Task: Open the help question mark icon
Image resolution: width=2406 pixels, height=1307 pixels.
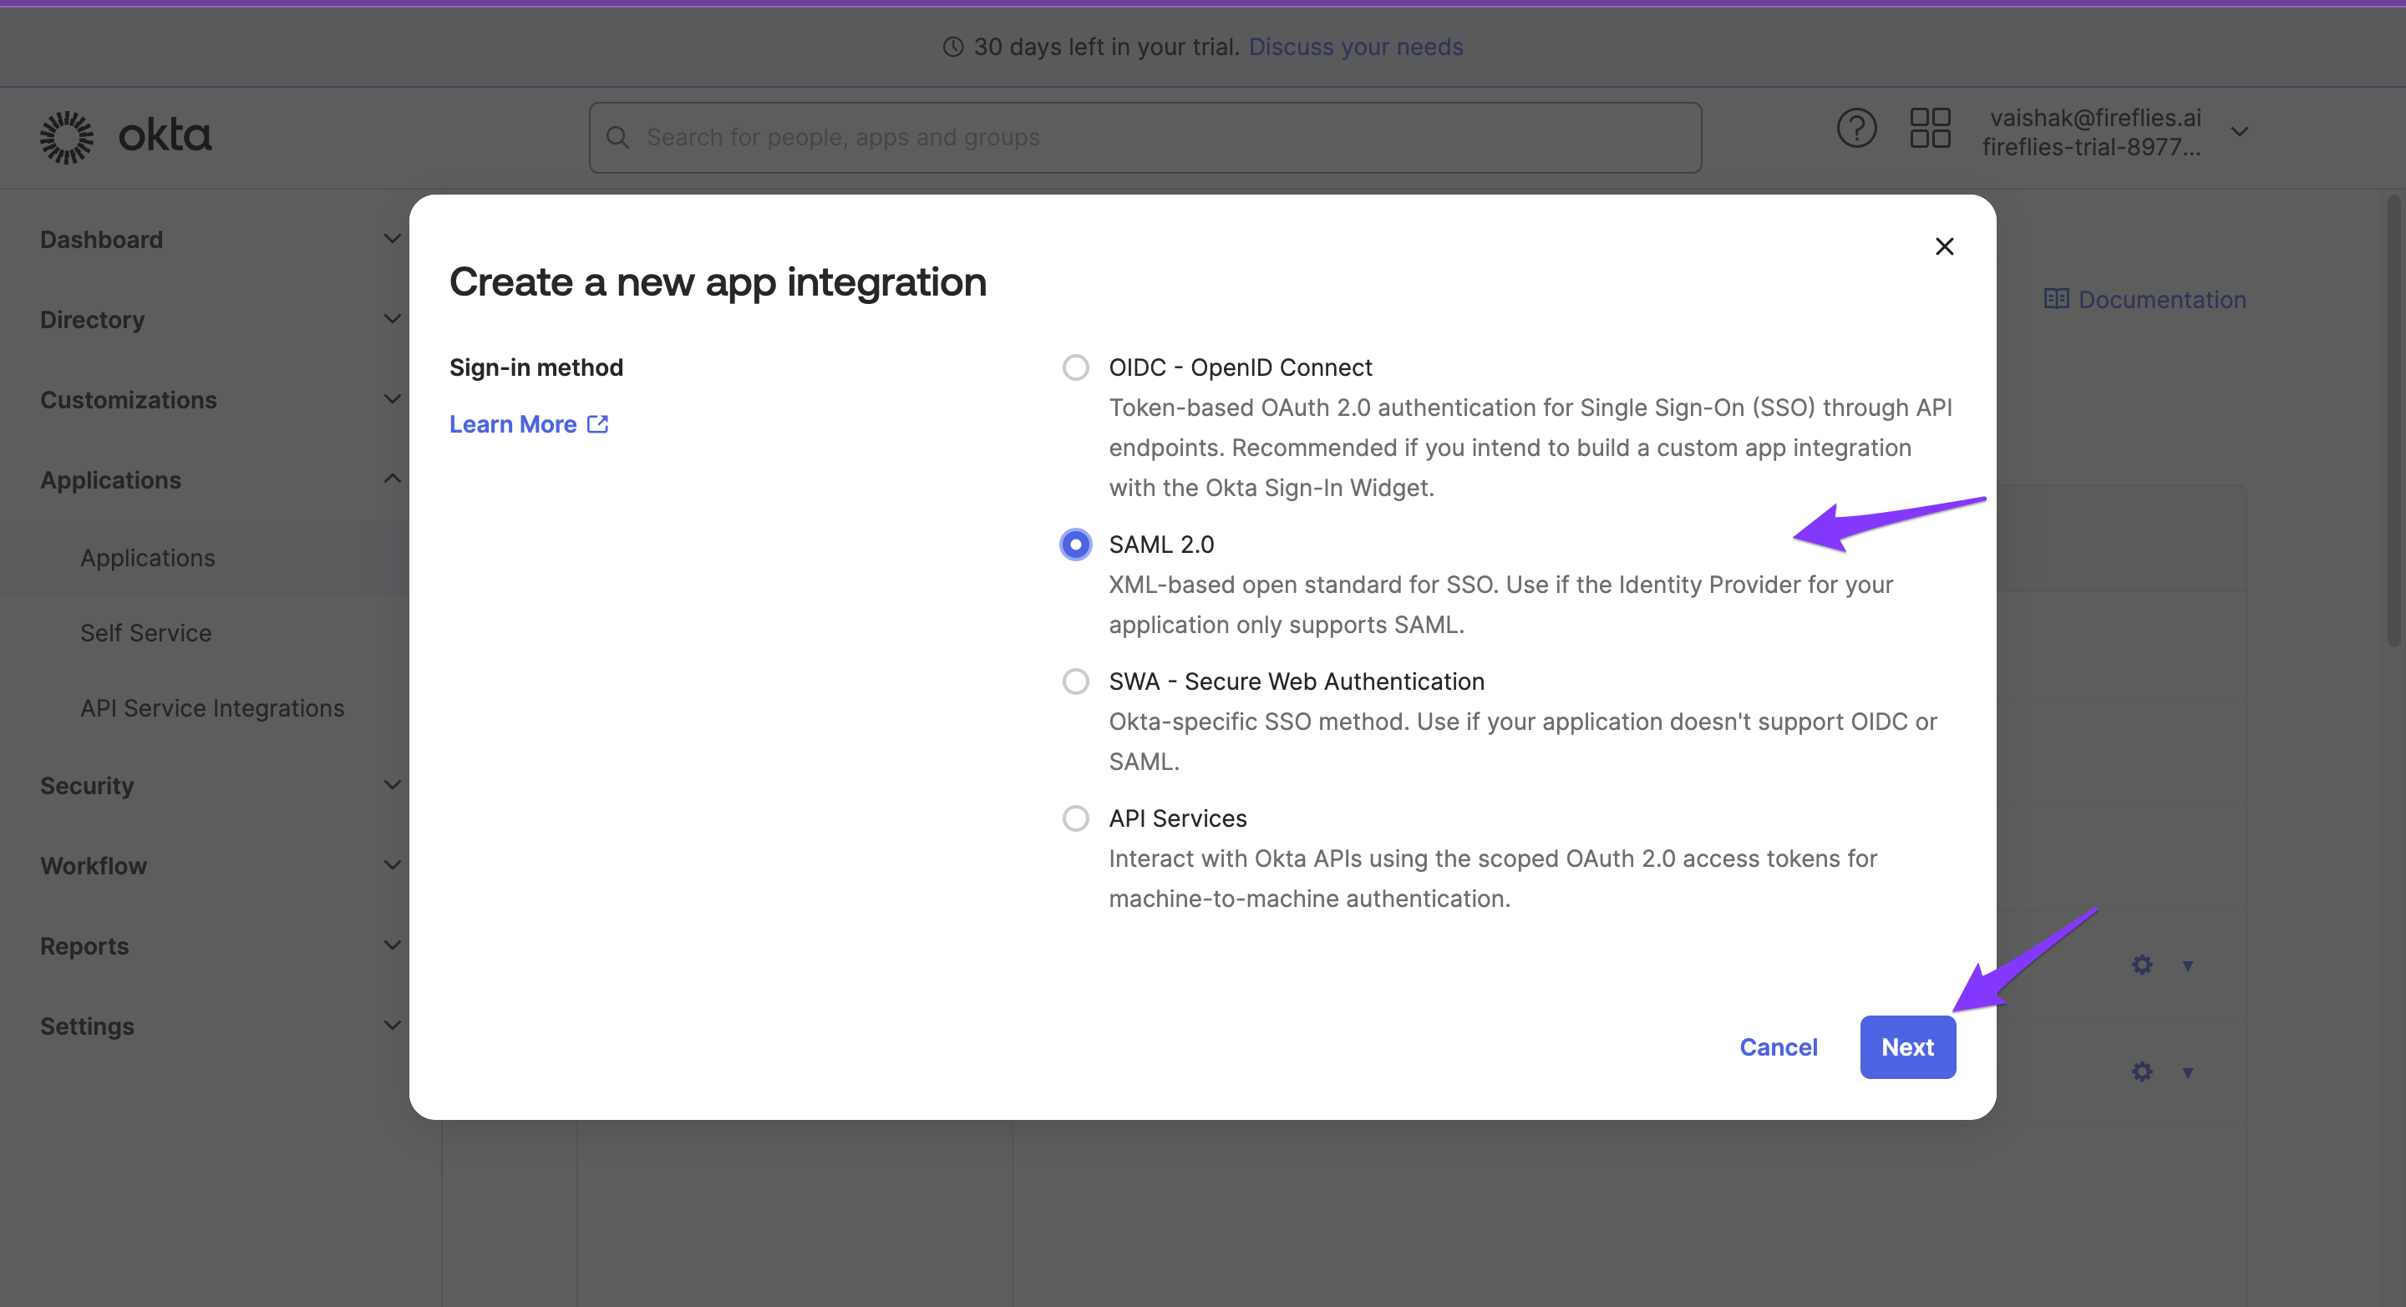Action: [1855, 128]
